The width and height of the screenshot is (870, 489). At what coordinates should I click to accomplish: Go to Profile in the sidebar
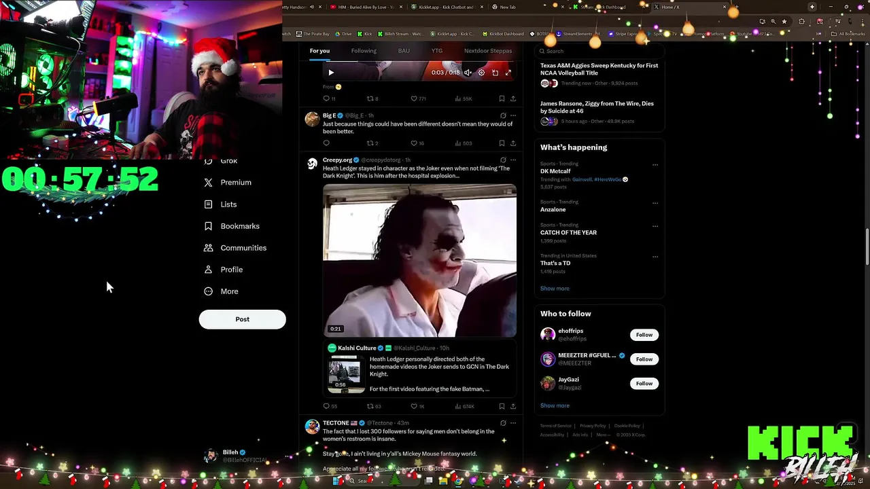(x=224, y=270)
